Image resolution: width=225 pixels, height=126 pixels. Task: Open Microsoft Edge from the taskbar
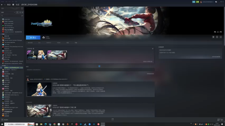46,124
